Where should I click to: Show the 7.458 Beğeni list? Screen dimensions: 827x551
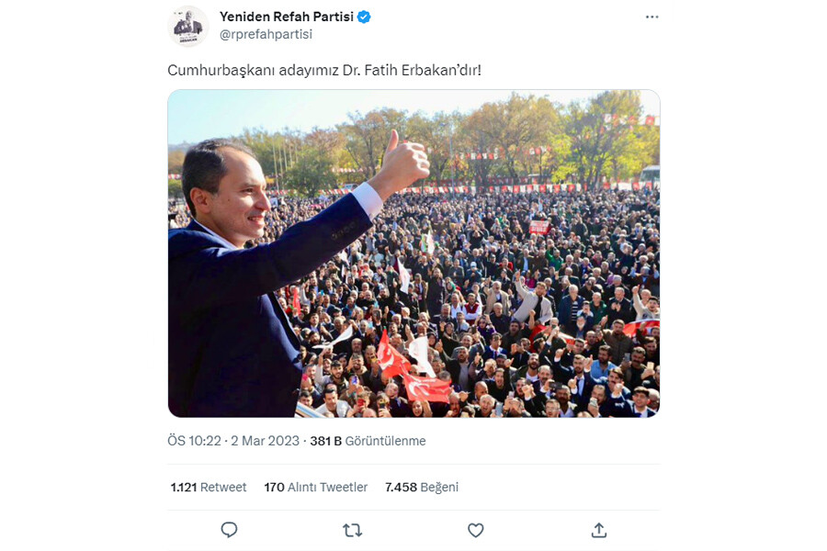(x=422, y=488)
